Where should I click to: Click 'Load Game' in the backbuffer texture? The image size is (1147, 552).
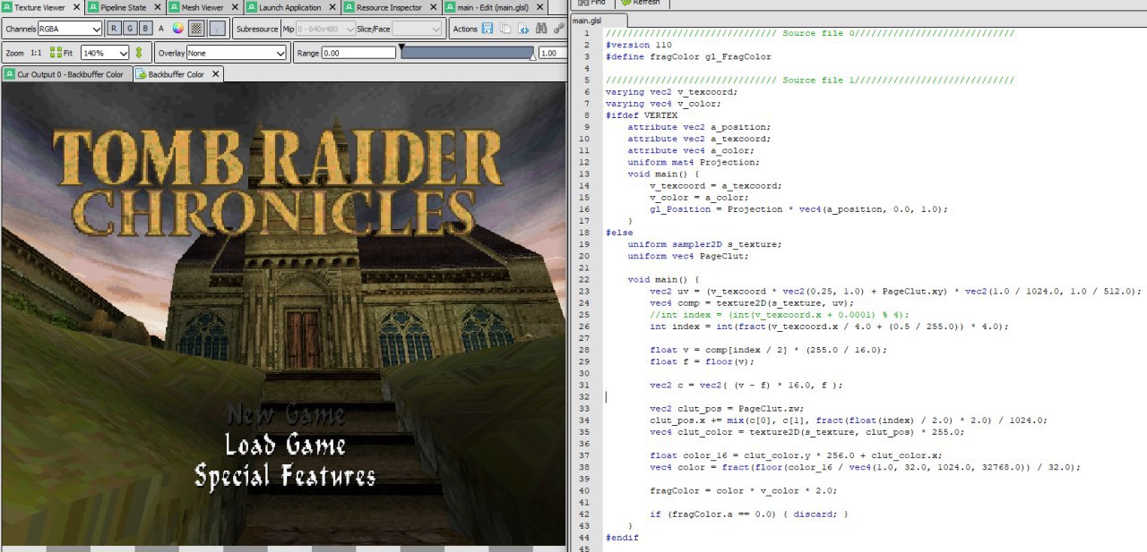(285, 445)
